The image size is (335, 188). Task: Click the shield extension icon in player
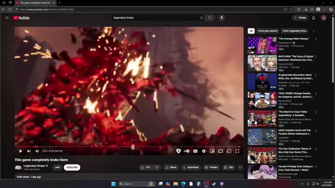[178, 151]
